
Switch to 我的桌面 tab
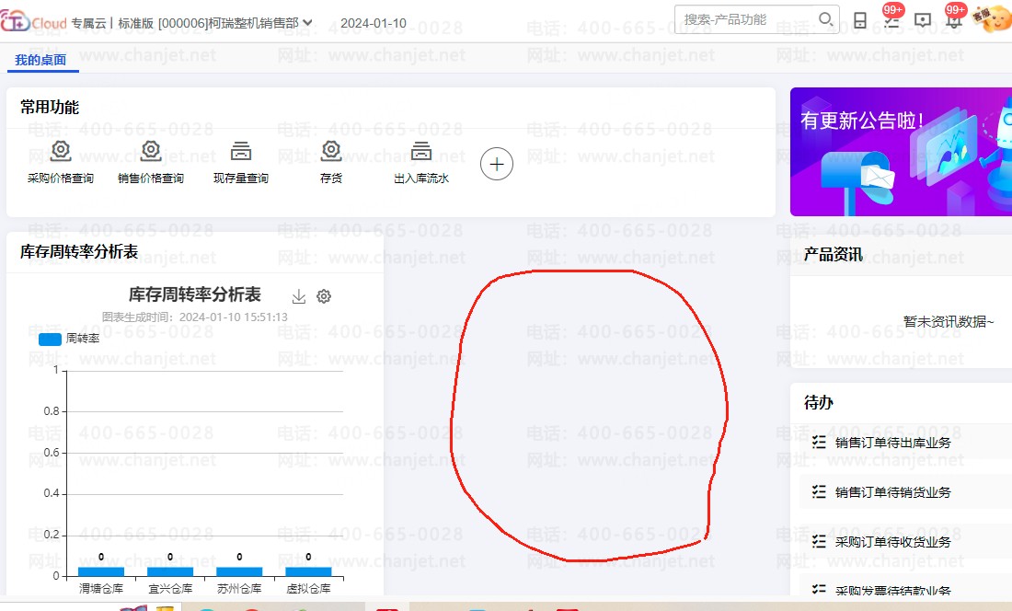(40, 60)
